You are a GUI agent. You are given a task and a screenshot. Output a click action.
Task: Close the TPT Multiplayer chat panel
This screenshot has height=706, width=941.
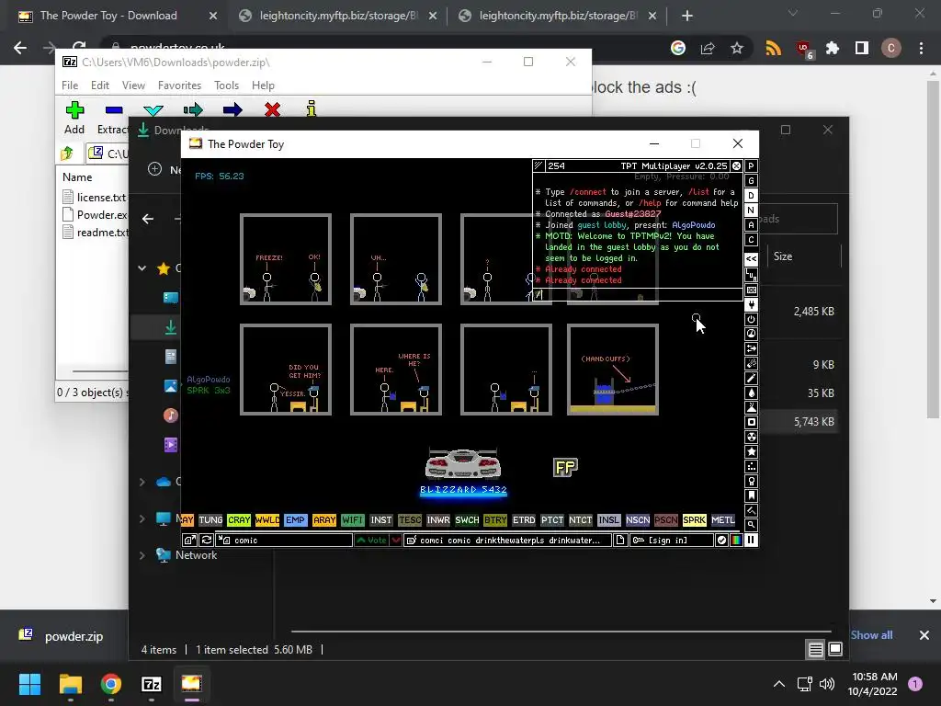click(x=736, y=166)
